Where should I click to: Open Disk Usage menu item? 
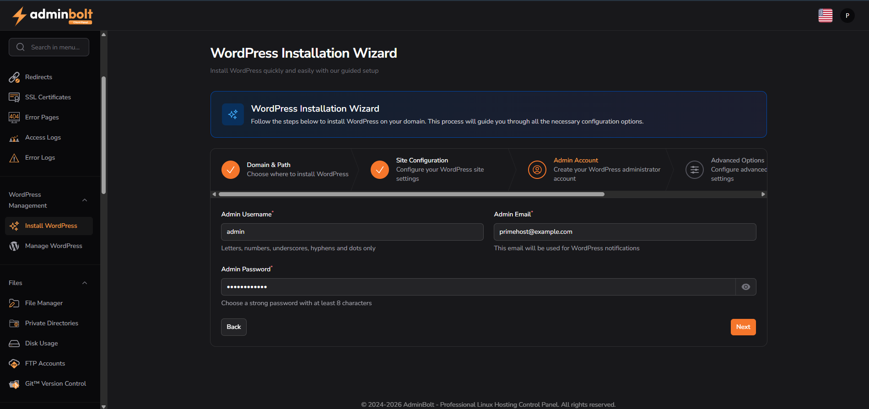click(x=49, y=344)
